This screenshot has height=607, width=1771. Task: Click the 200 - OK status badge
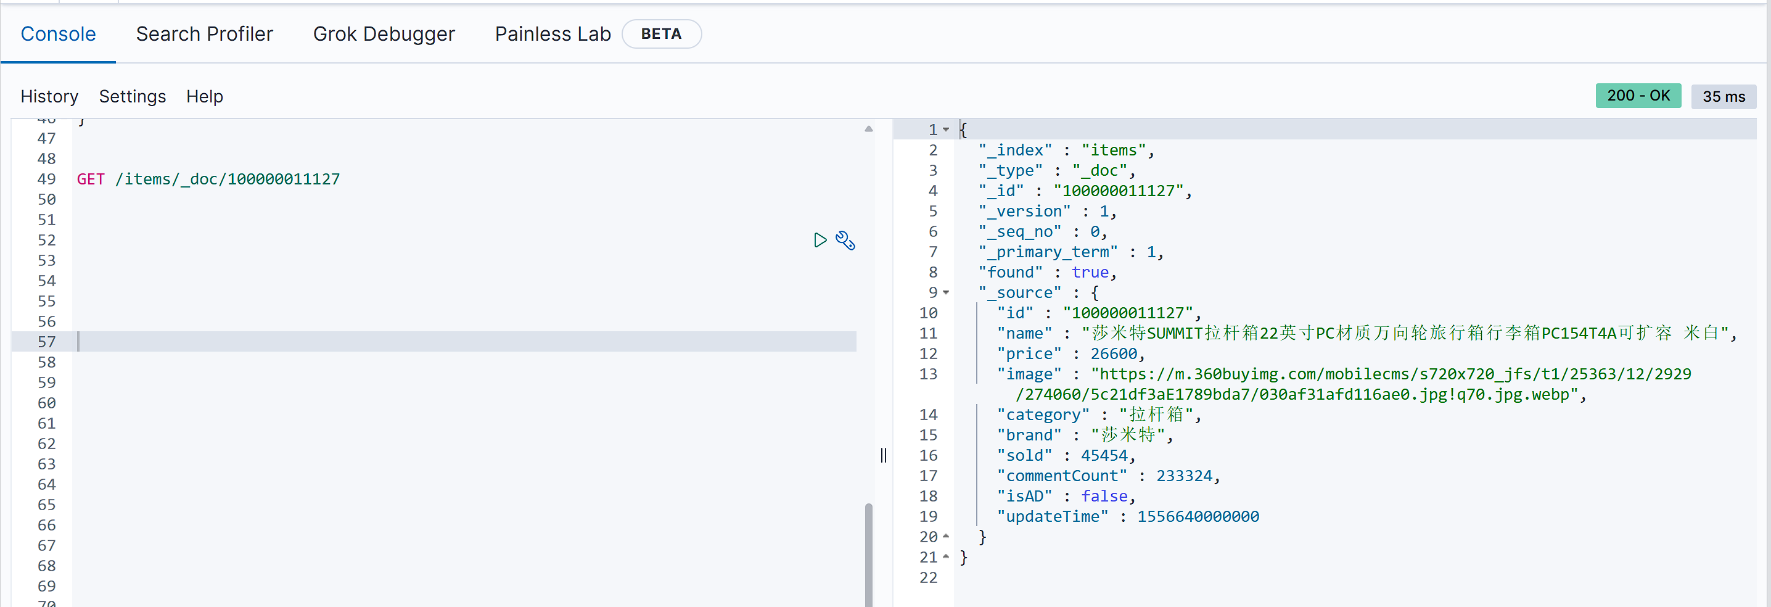tap(1638, 96)
